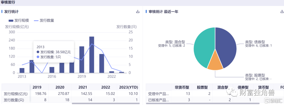Click the 非货币型 column header
Viewport: 284px width, 105px height.
(182, 87)
